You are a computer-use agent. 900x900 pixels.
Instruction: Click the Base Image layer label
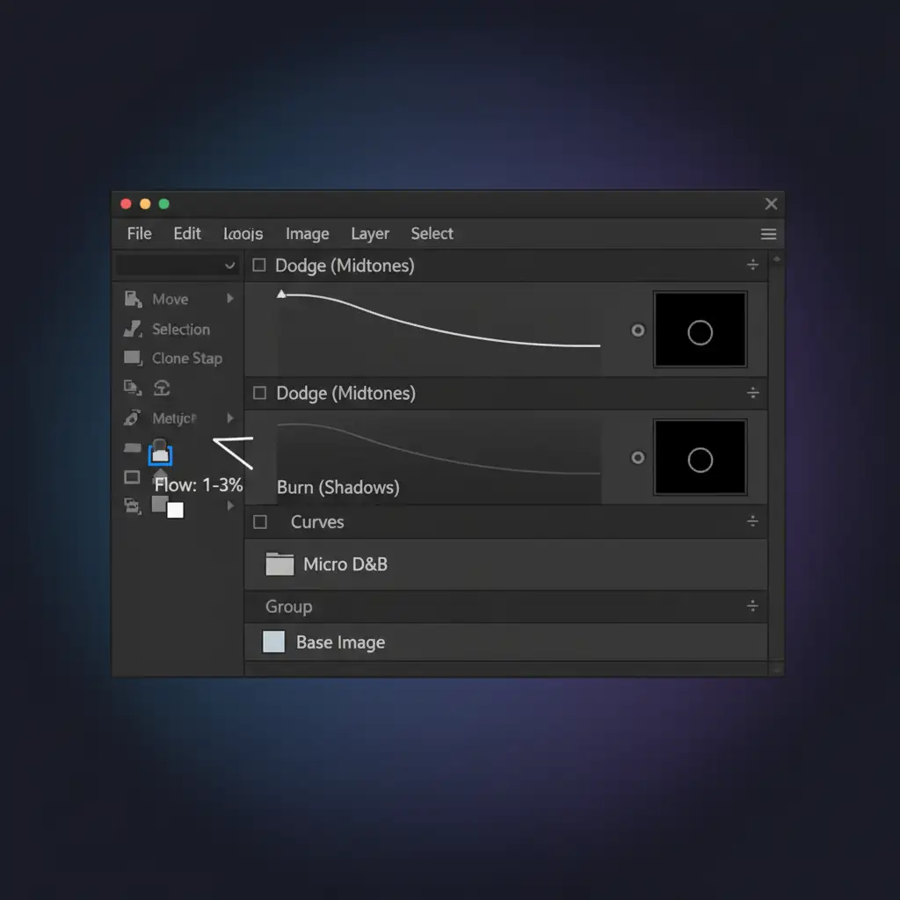[x=340, y=642]
